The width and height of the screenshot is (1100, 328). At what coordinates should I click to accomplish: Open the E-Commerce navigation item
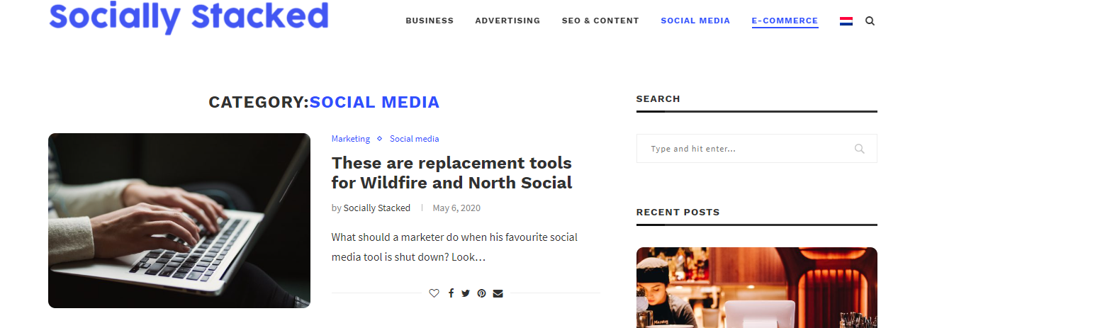[x=785, y=21]
